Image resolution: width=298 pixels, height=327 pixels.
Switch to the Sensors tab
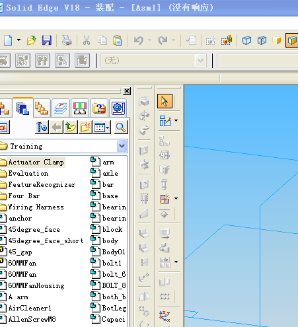(x=80, y=108)
